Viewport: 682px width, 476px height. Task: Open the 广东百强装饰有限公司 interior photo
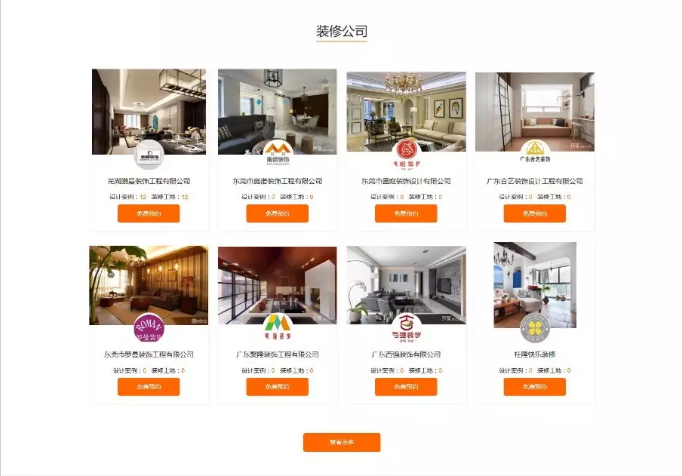point(406,285)
